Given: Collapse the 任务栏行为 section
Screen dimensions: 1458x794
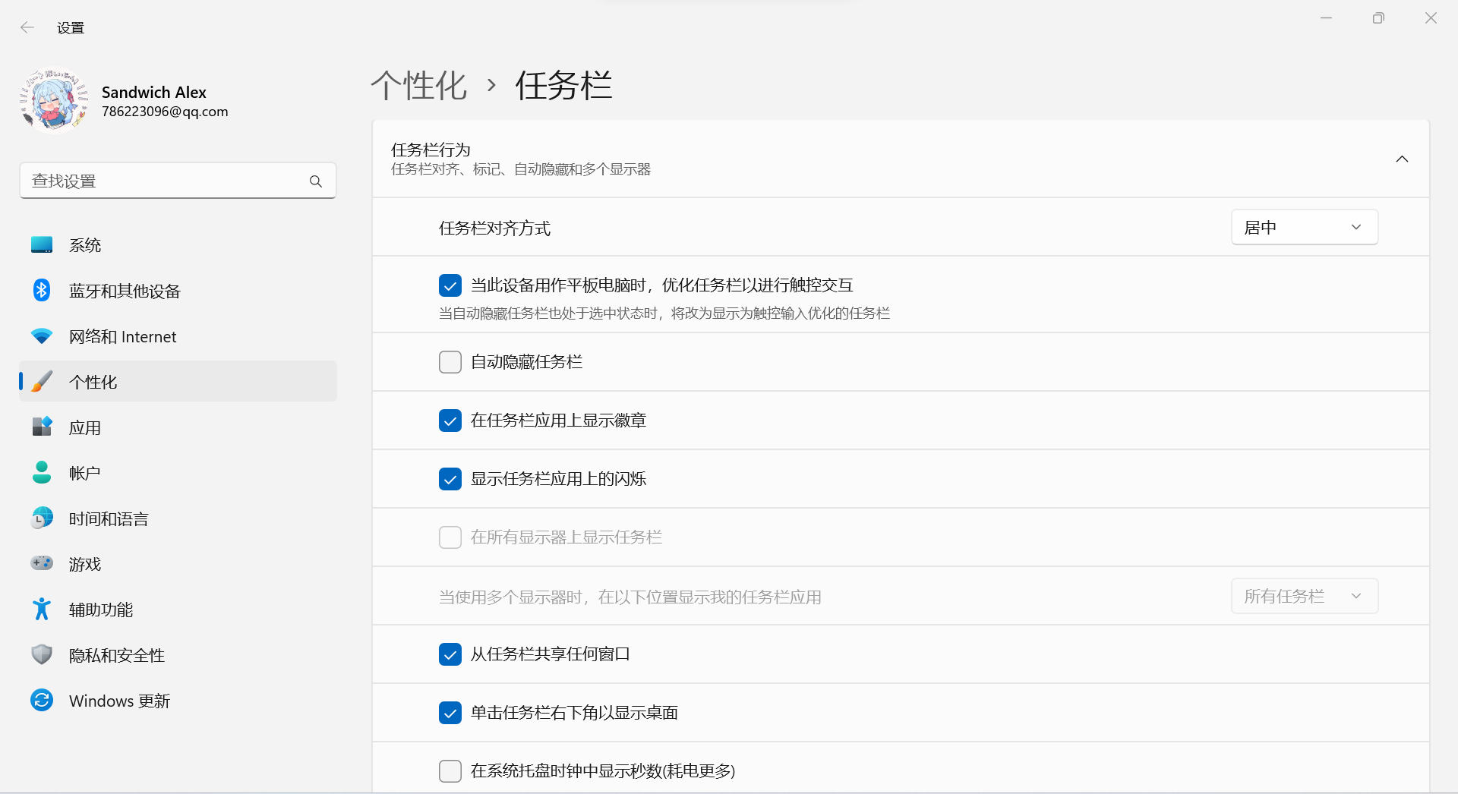Looking at the screenshot, I should (1402, 159).
